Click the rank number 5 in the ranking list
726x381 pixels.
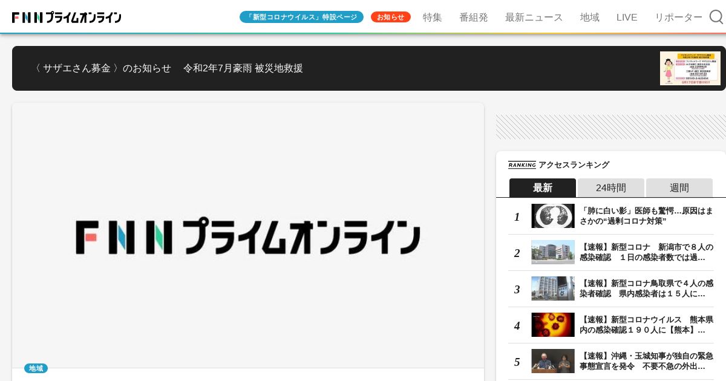[517, 362]
